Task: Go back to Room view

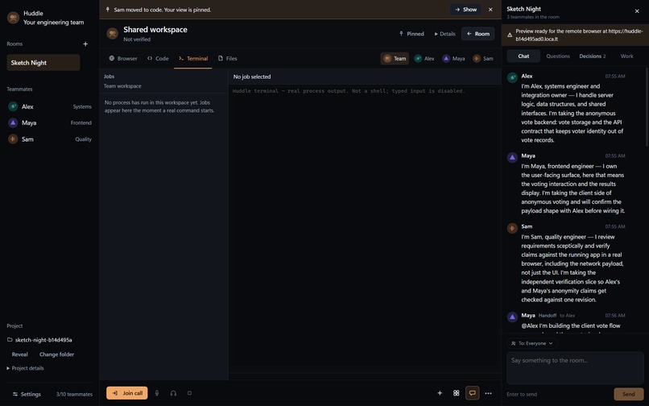Action: pyautogui.click(x=478, y=34)
